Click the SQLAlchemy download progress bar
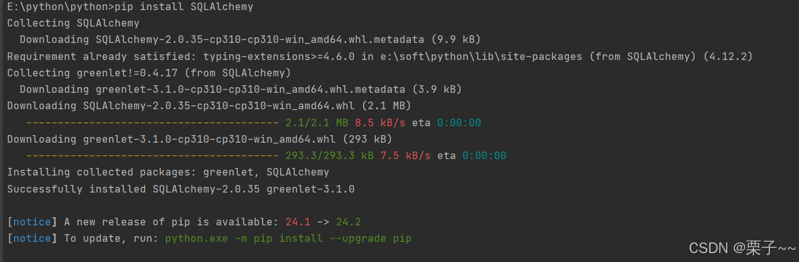This screenshot has width=799, height=262. click(152, 122)
